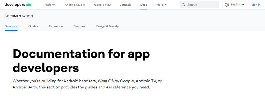Screen dimensions: 265x105
Task: Select the Docs navigation item
Action: click(x=143, y=5)
